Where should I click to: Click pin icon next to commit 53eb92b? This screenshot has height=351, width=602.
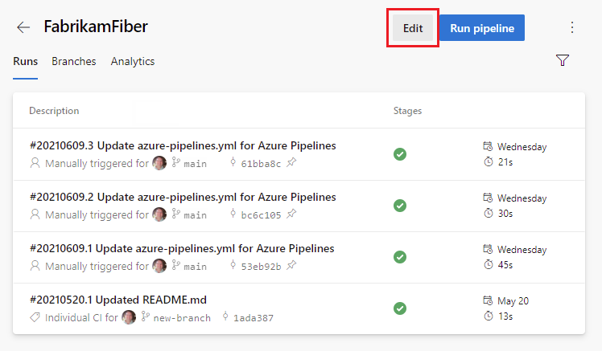[291, 266]
